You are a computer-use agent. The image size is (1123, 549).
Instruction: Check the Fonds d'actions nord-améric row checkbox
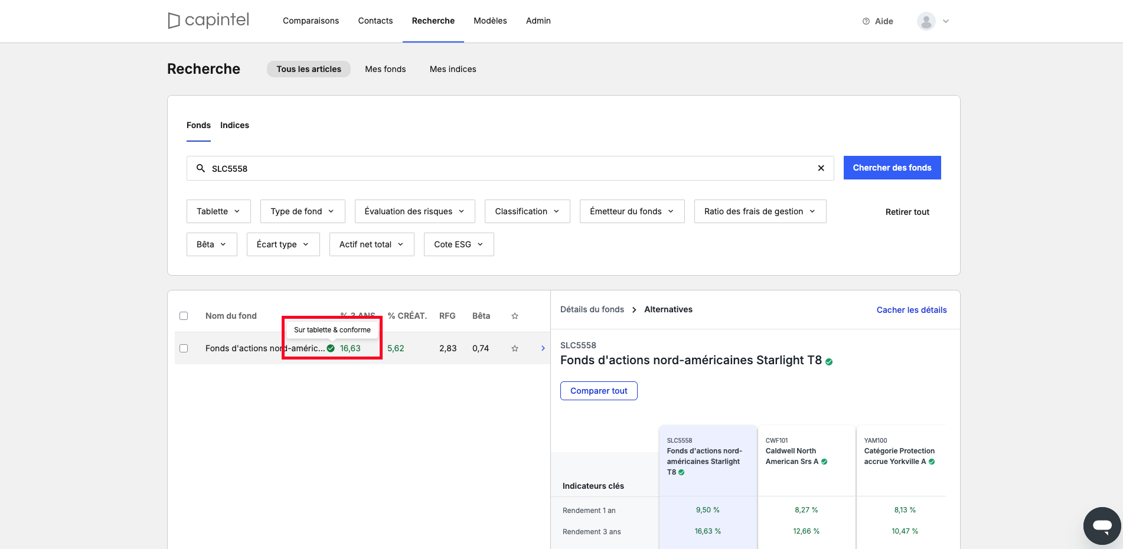(x=184, y=348)
